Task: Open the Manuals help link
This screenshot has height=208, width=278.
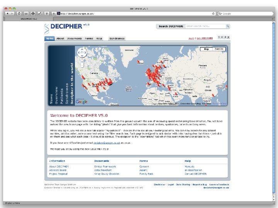Action: click(x=189, y=167)
